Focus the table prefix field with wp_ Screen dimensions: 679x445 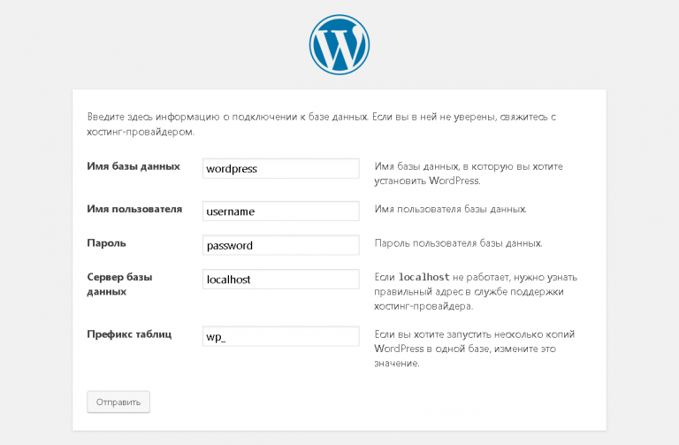pyautogui.click(x=280, y=336)
